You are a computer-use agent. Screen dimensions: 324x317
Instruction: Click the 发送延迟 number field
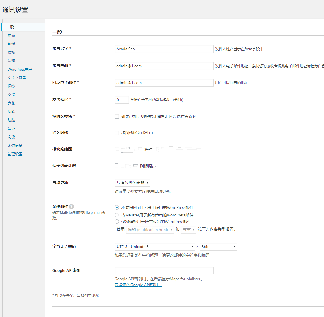click(x=122, y=100)
